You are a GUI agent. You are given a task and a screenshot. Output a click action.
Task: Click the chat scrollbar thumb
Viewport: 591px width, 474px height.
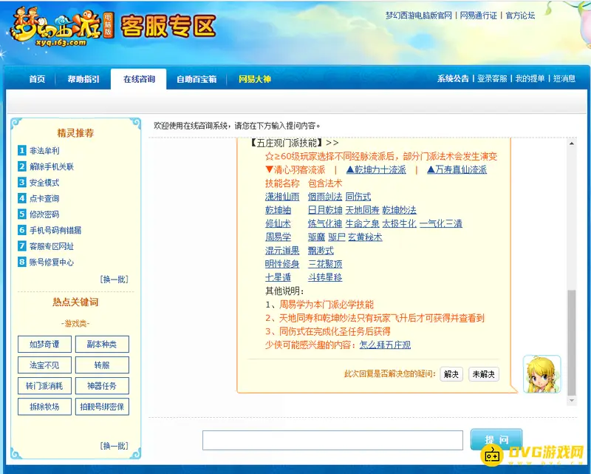[571, 342]
